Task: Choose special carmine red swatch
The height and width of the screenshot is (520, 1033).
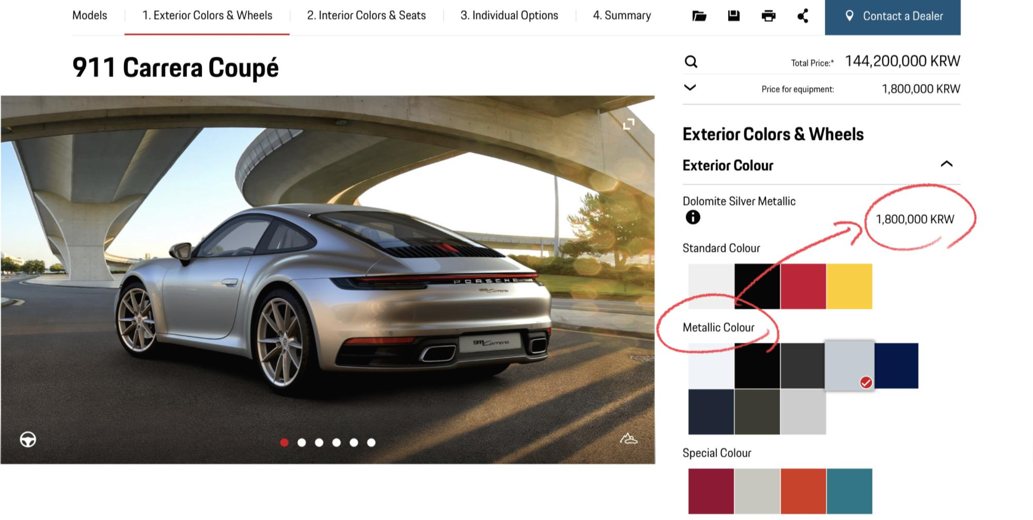Action: (711, 491)
